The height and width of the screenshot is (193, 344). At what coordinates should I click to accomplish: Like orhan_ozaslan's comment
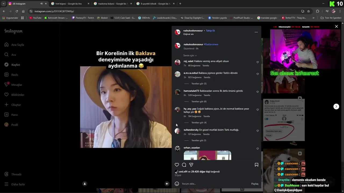[x=257, y=149]
